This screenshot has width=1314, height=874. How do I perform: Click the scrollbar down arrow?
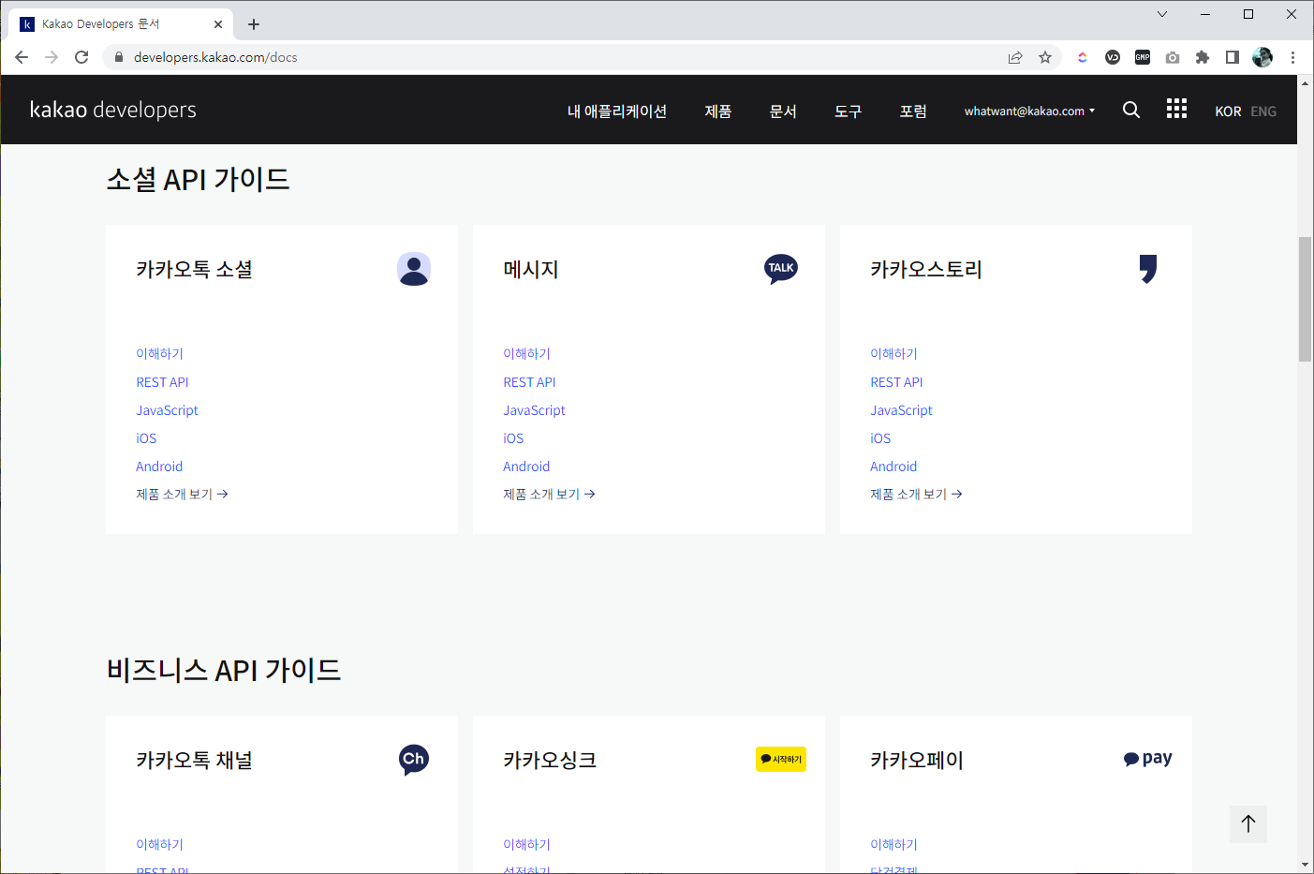1305,865
